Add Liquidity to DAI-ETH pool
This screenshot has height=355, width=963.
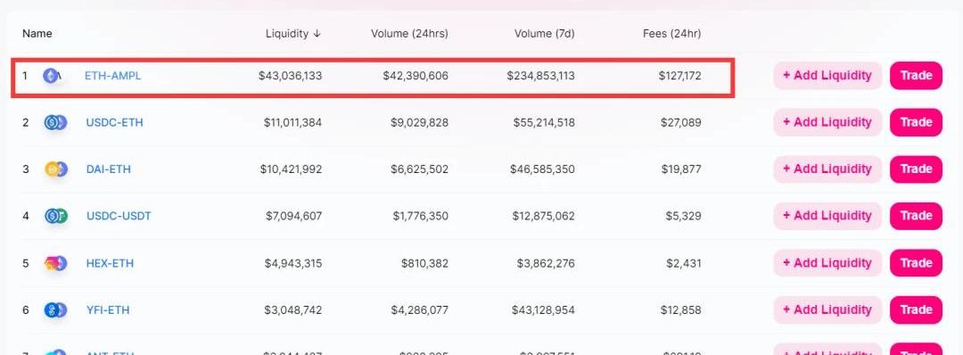click(x=827, y=169)
